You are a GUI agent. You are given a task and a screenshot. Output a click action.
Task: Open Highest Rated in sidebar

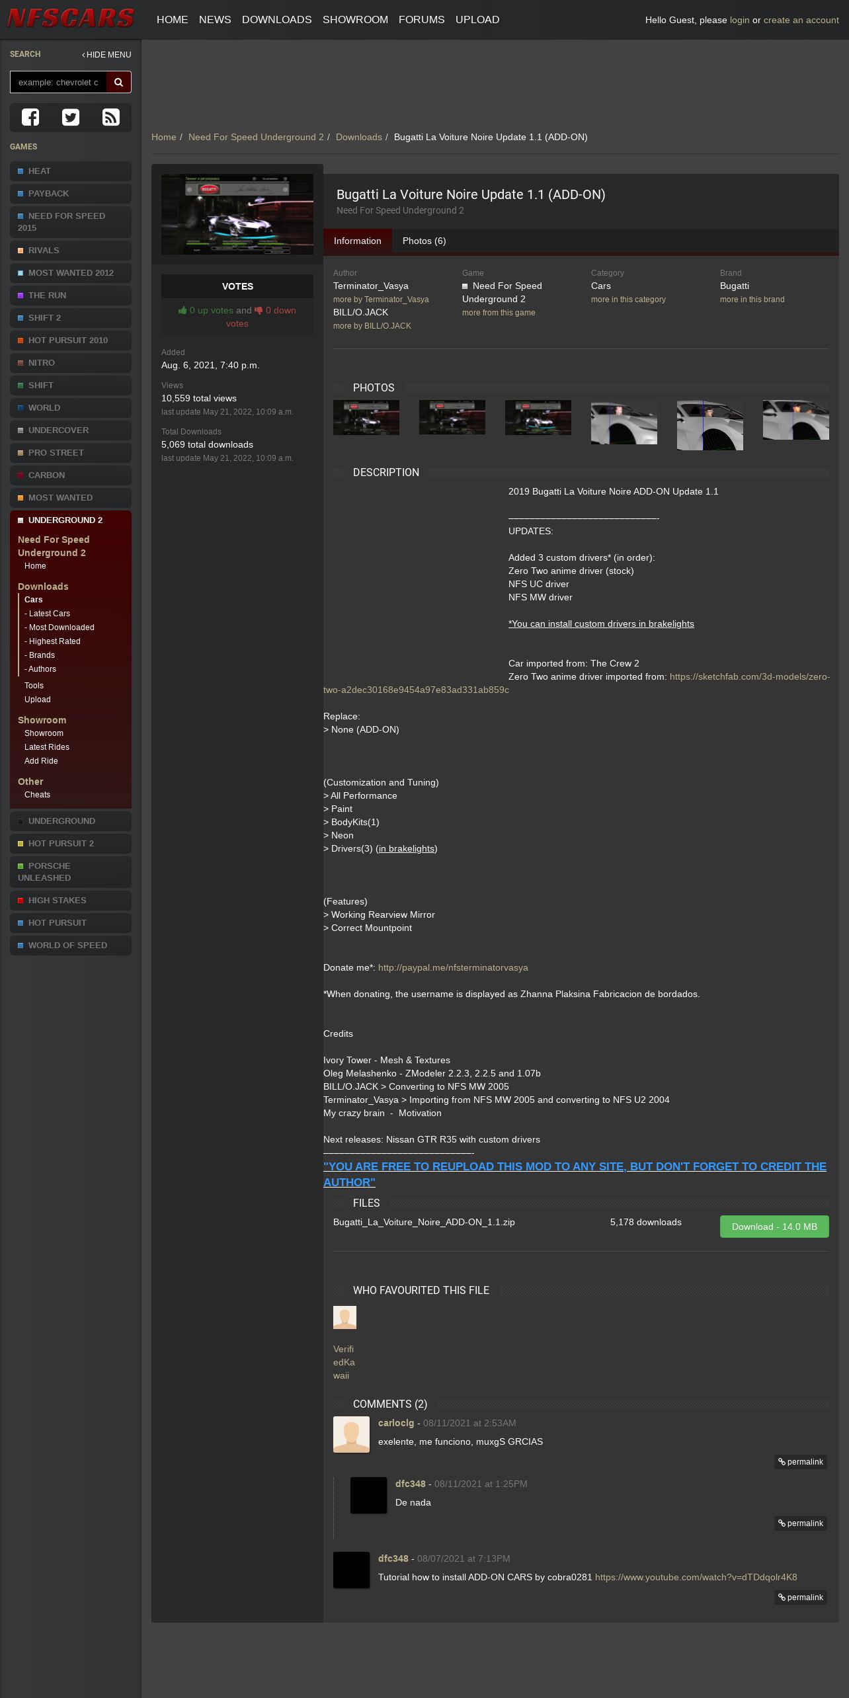(53, 641)
